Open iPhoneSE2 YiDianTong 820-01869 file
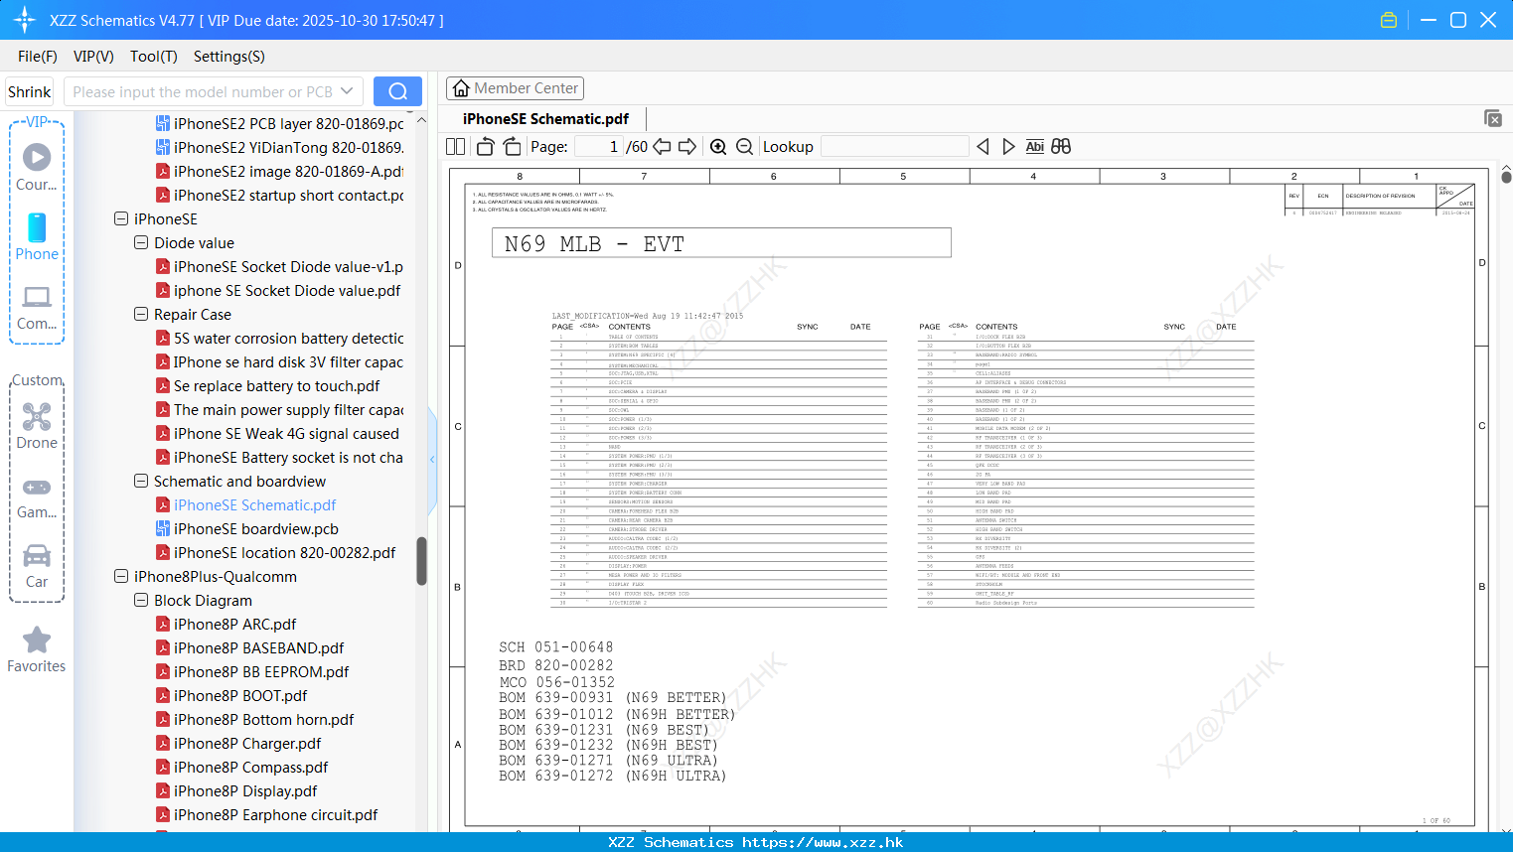Viewport: 1513px width, 852px height. 288,147
